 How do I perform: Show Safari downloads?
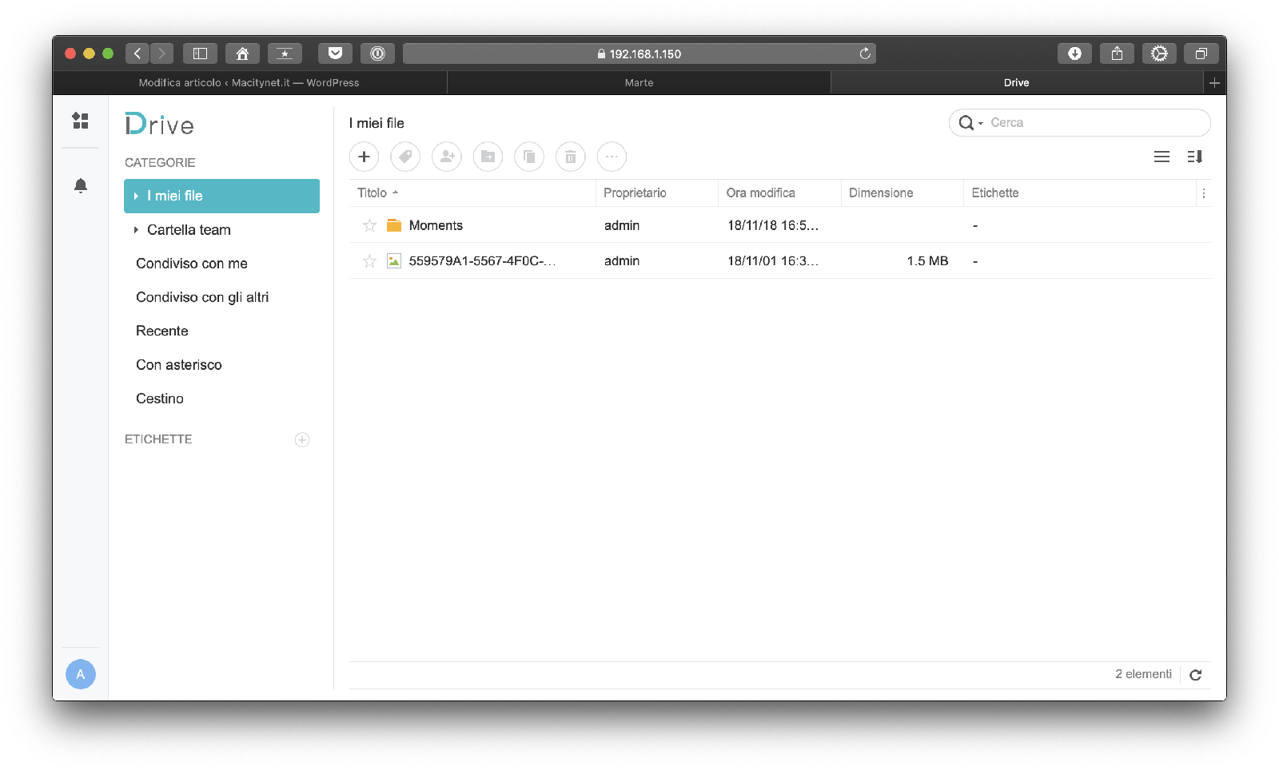1075,54
